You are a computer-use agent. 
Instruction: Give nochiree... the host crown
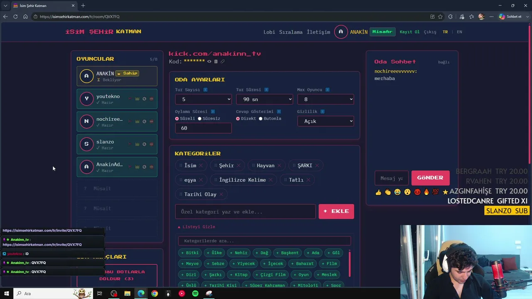137,122
